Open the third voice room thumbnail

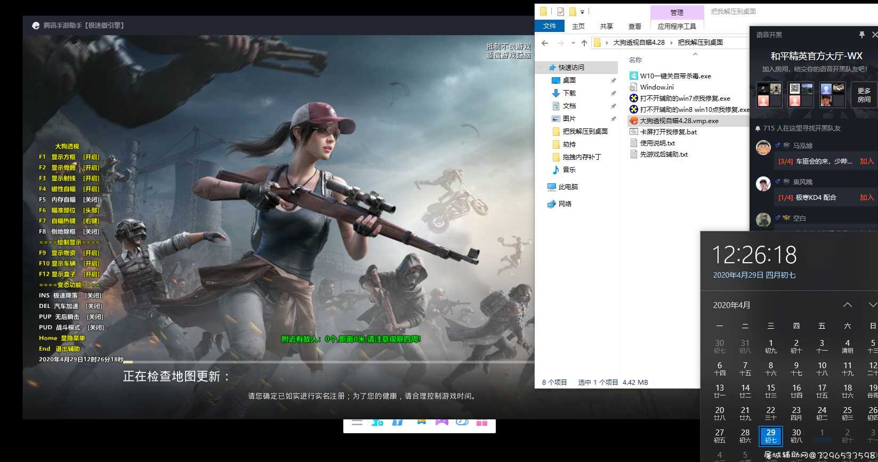tap(832, 95)
